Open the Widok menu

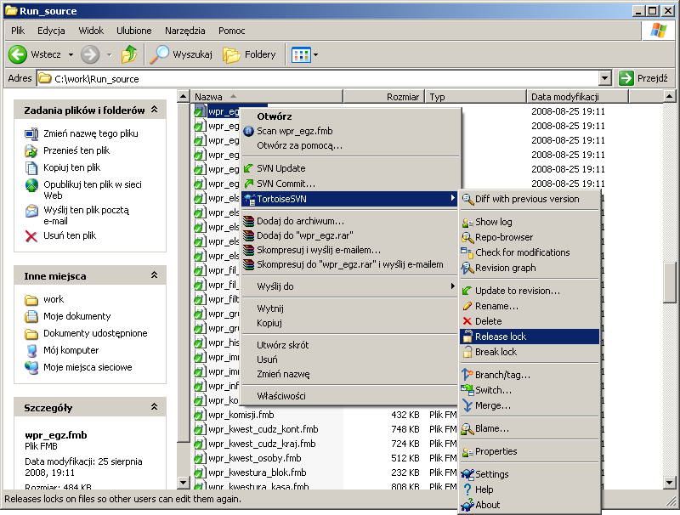91,31
